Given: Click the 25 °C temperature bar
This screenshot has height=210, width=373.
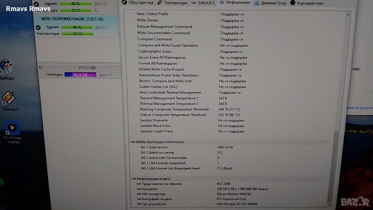Looking at the screenshot, I should pyautogui.click(x=78, y=34).
